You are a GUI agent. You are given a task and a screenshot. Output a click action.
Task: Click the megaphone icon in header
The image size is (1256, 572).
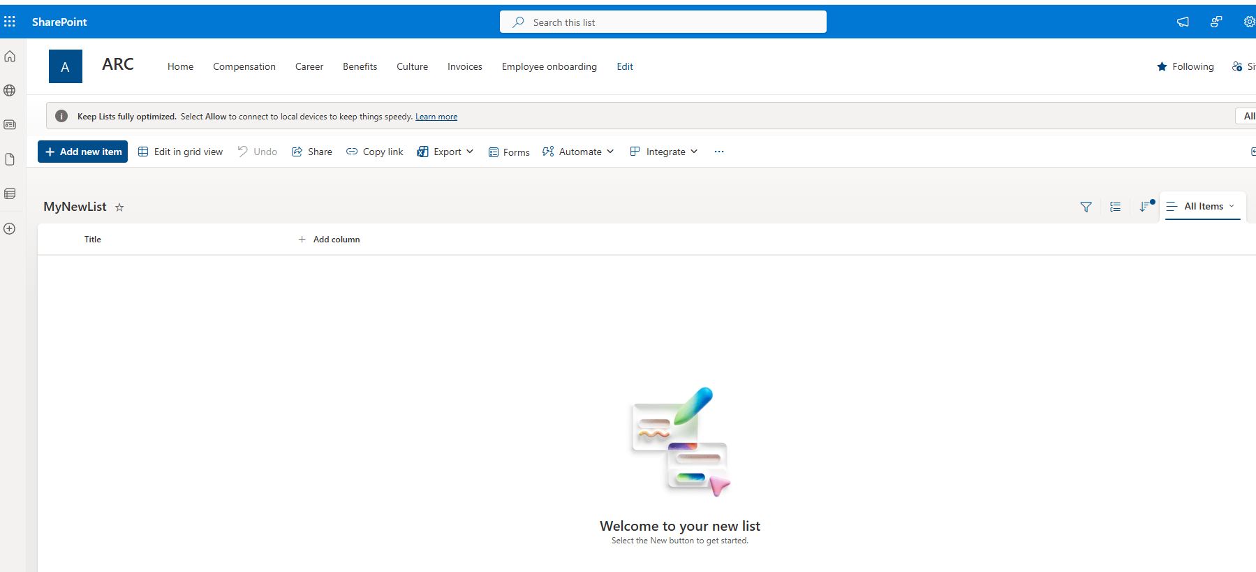[x=1183, y=22]
